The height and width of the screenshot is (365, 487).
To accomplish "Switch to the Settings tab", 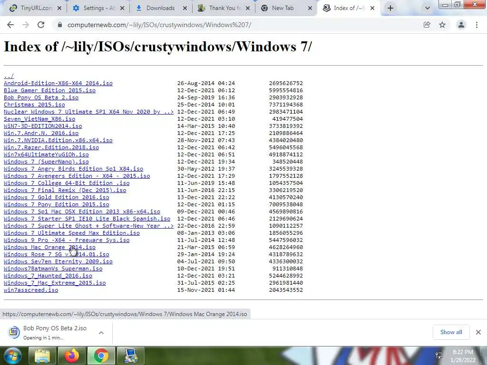I will pyautogui.click(x=95, y=8).
